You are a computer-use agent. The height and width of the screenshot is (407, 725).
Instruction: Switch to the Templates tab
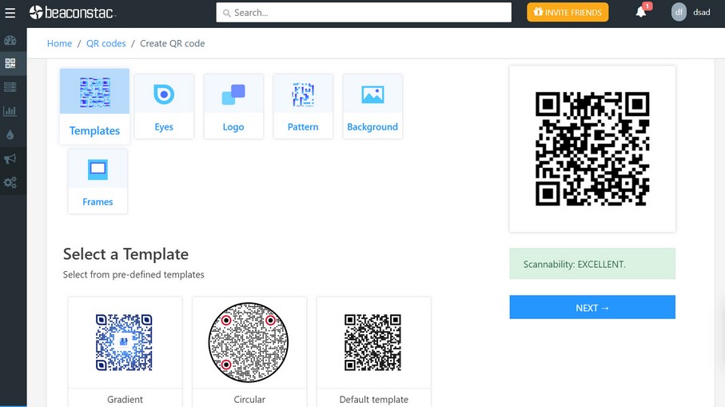94,106
